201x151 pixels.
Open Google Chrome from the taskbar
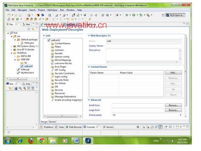point(42,141)
